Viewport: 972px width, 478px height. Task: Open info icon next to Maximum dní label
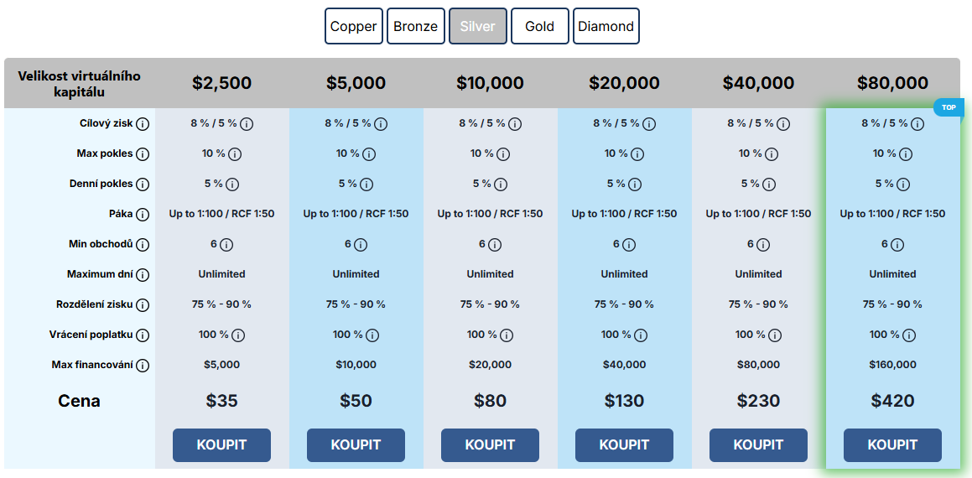143,275
